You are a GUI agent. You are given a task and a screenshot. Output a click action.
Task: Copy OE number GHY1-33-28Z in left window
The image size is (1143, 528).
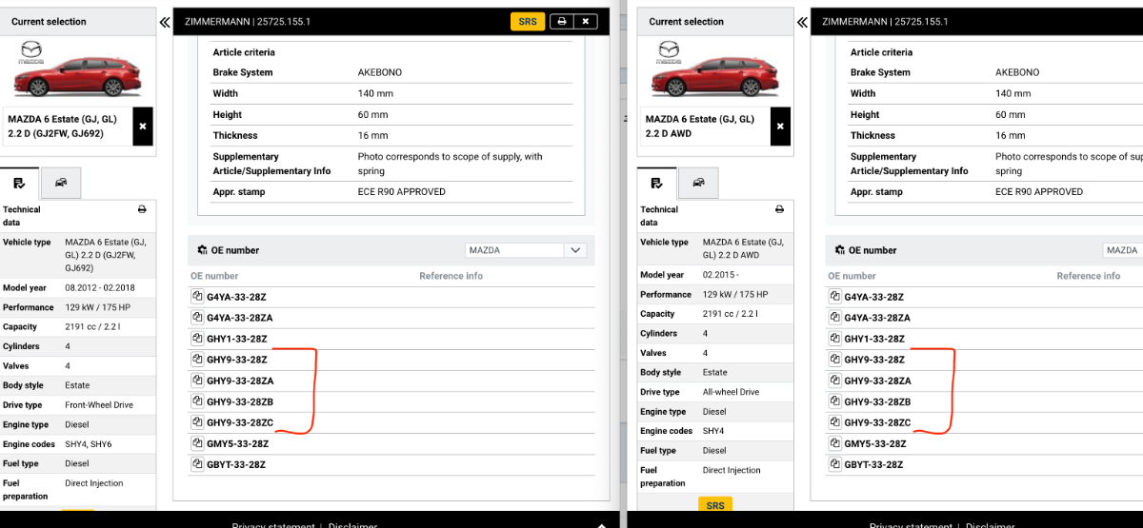(x=198, y=339)
